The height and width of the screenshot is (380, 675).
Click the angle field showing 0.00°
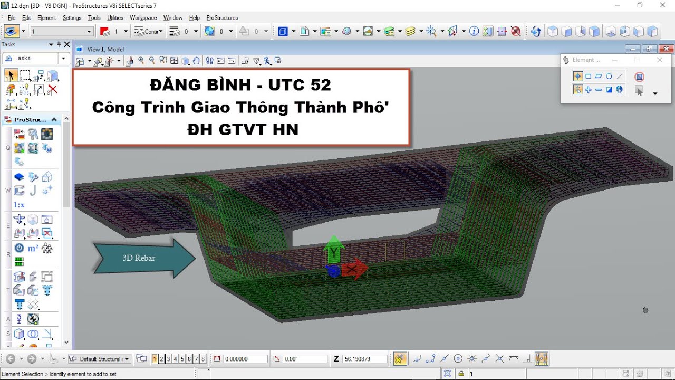pyautogui.click(x=305, y=359)
